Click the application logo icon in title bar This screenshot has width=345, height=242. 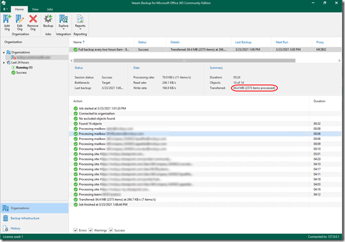tap(4, 3)
